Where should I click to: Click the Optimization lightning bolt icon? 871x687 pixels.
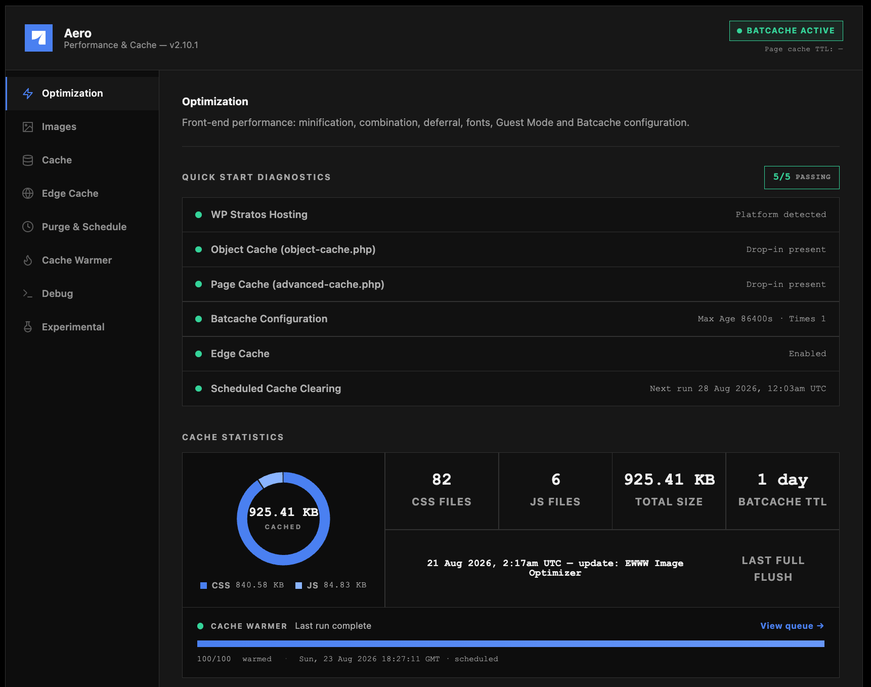tap(28, 94)
